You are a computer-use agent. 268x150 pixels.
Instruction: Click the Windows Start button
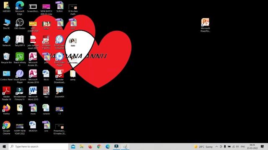pos(4,146)
